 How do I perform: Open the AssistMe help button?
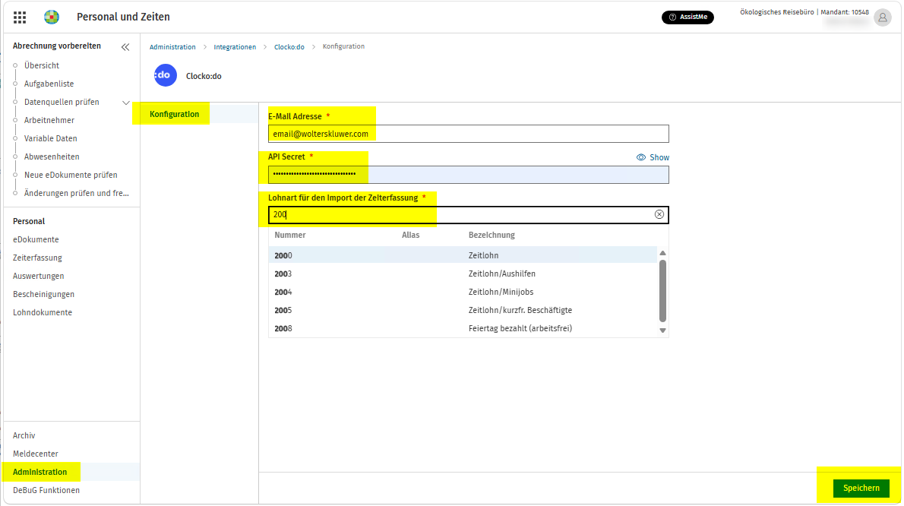click(x=687, y=17)
